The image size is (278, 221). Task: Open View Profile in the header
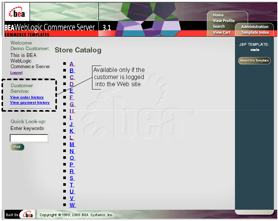click(x=224, y=21)
